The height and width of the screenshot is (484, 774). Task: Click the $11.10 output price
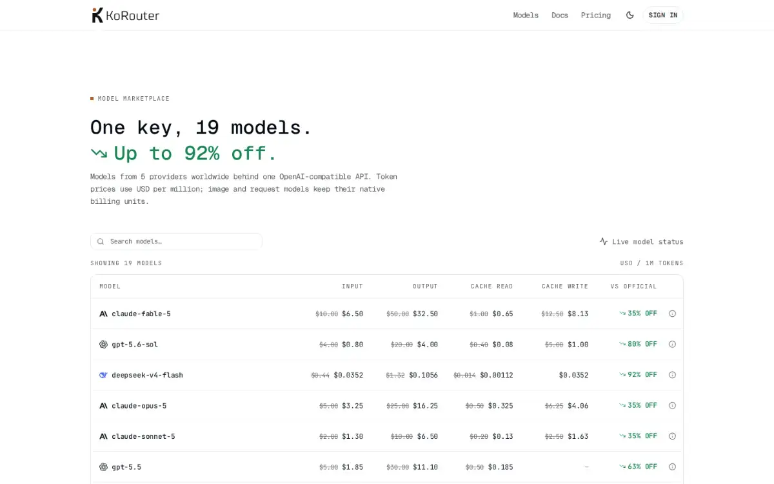(425, 467)
